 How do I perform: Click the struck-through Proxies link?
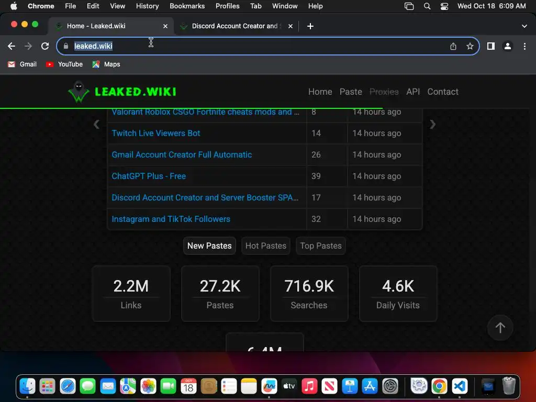(x=384, y=92)
